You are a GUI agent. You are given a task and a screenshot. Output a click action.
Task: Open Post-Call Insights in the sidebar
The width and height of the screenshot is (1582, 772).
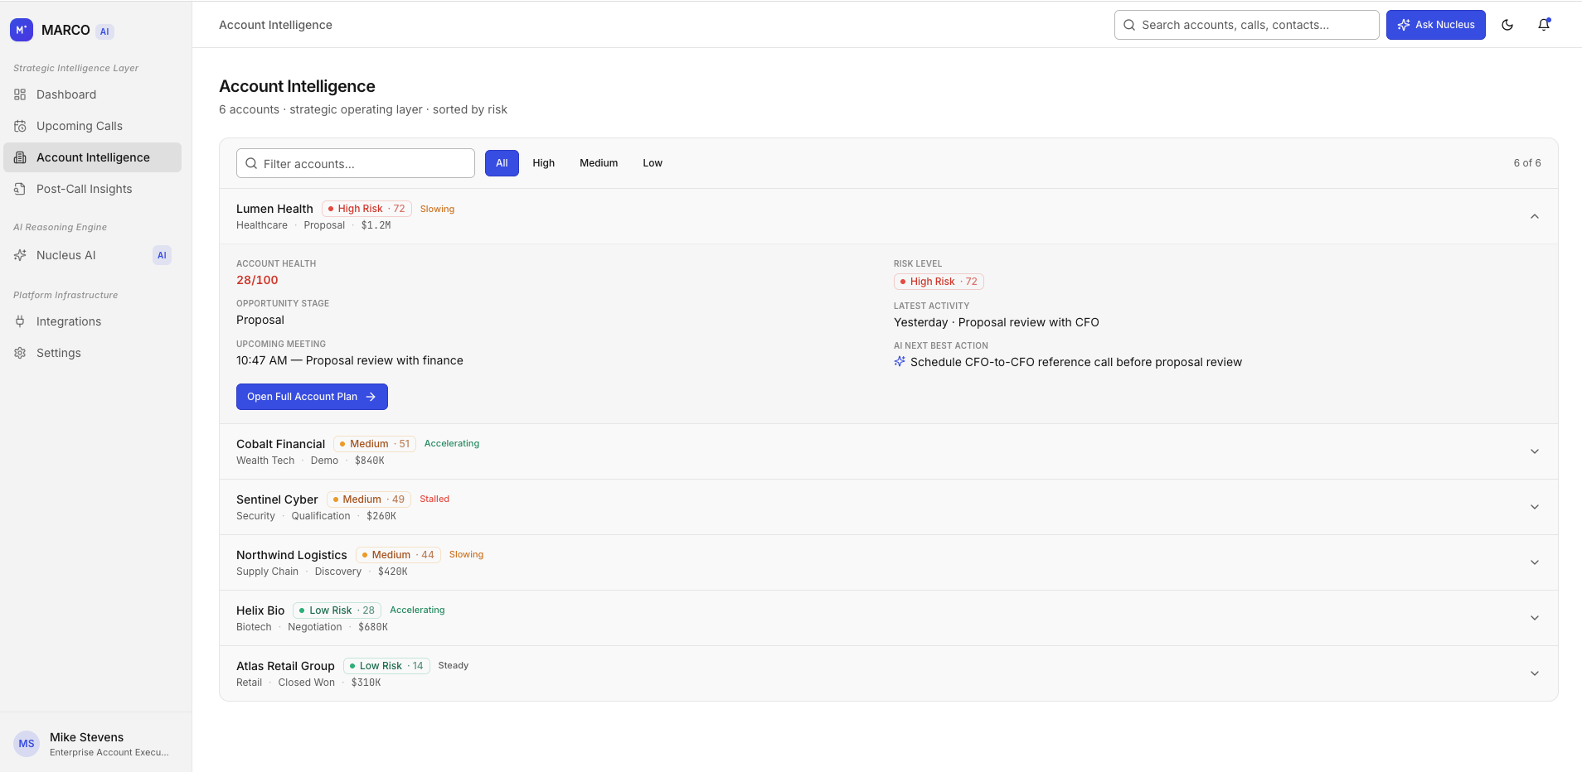point(92,189)
